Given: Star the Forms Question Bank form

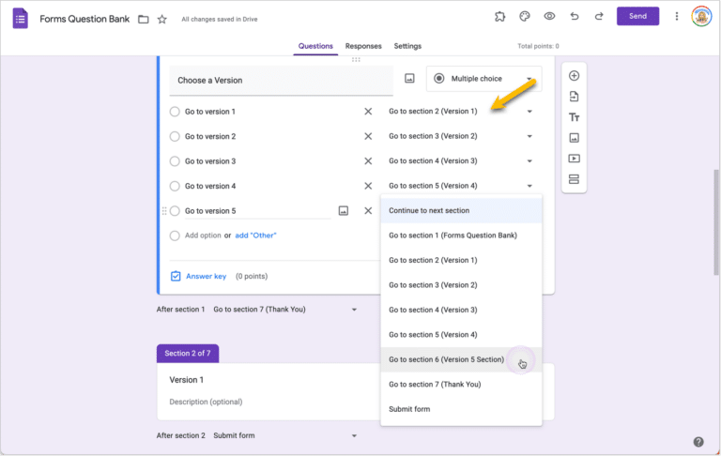Looking at the screenshot, I should point(161,20).
